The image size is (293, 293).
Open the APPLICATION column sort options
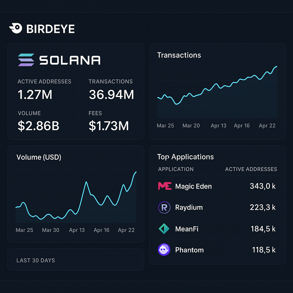[x=176, y=169]
